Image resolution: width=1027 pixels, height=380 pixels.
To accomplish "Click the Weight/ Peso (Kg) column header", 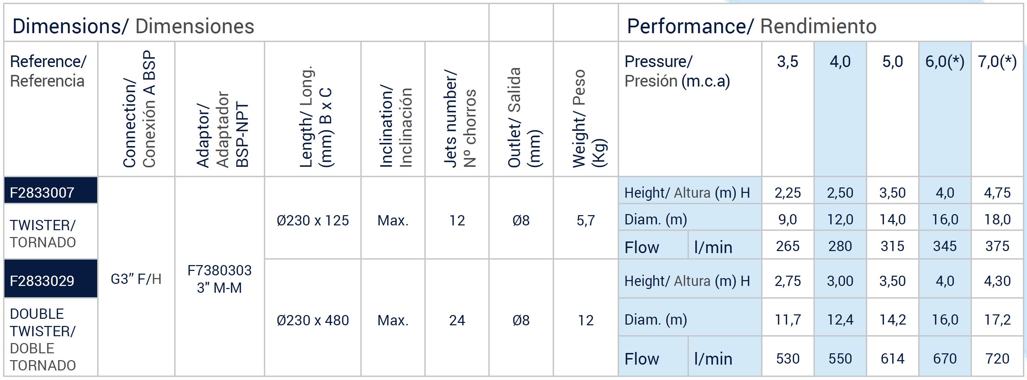I will [589, 119].
